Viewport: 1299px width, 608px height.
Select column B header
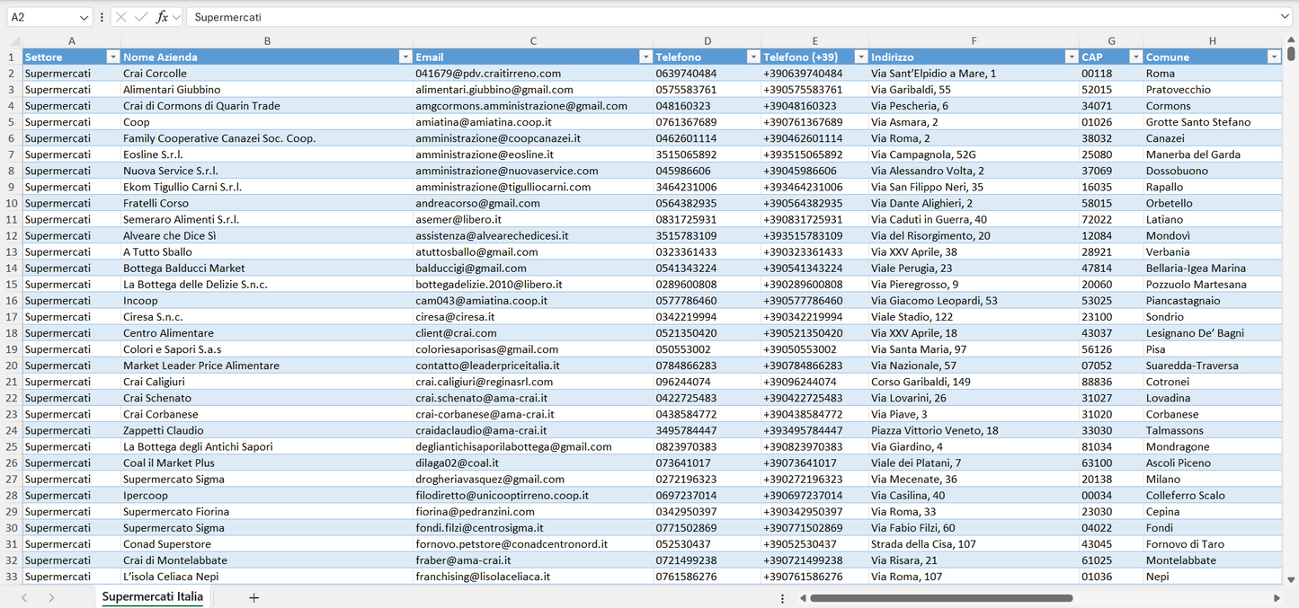click(x=267, y=40)
